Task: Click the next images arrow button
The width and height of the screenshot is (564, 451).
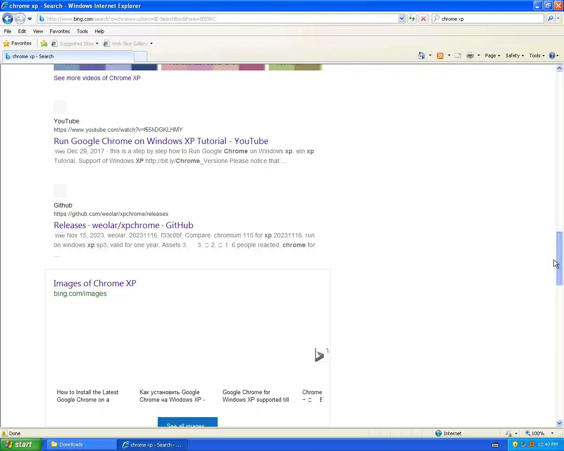Action: 321,355
